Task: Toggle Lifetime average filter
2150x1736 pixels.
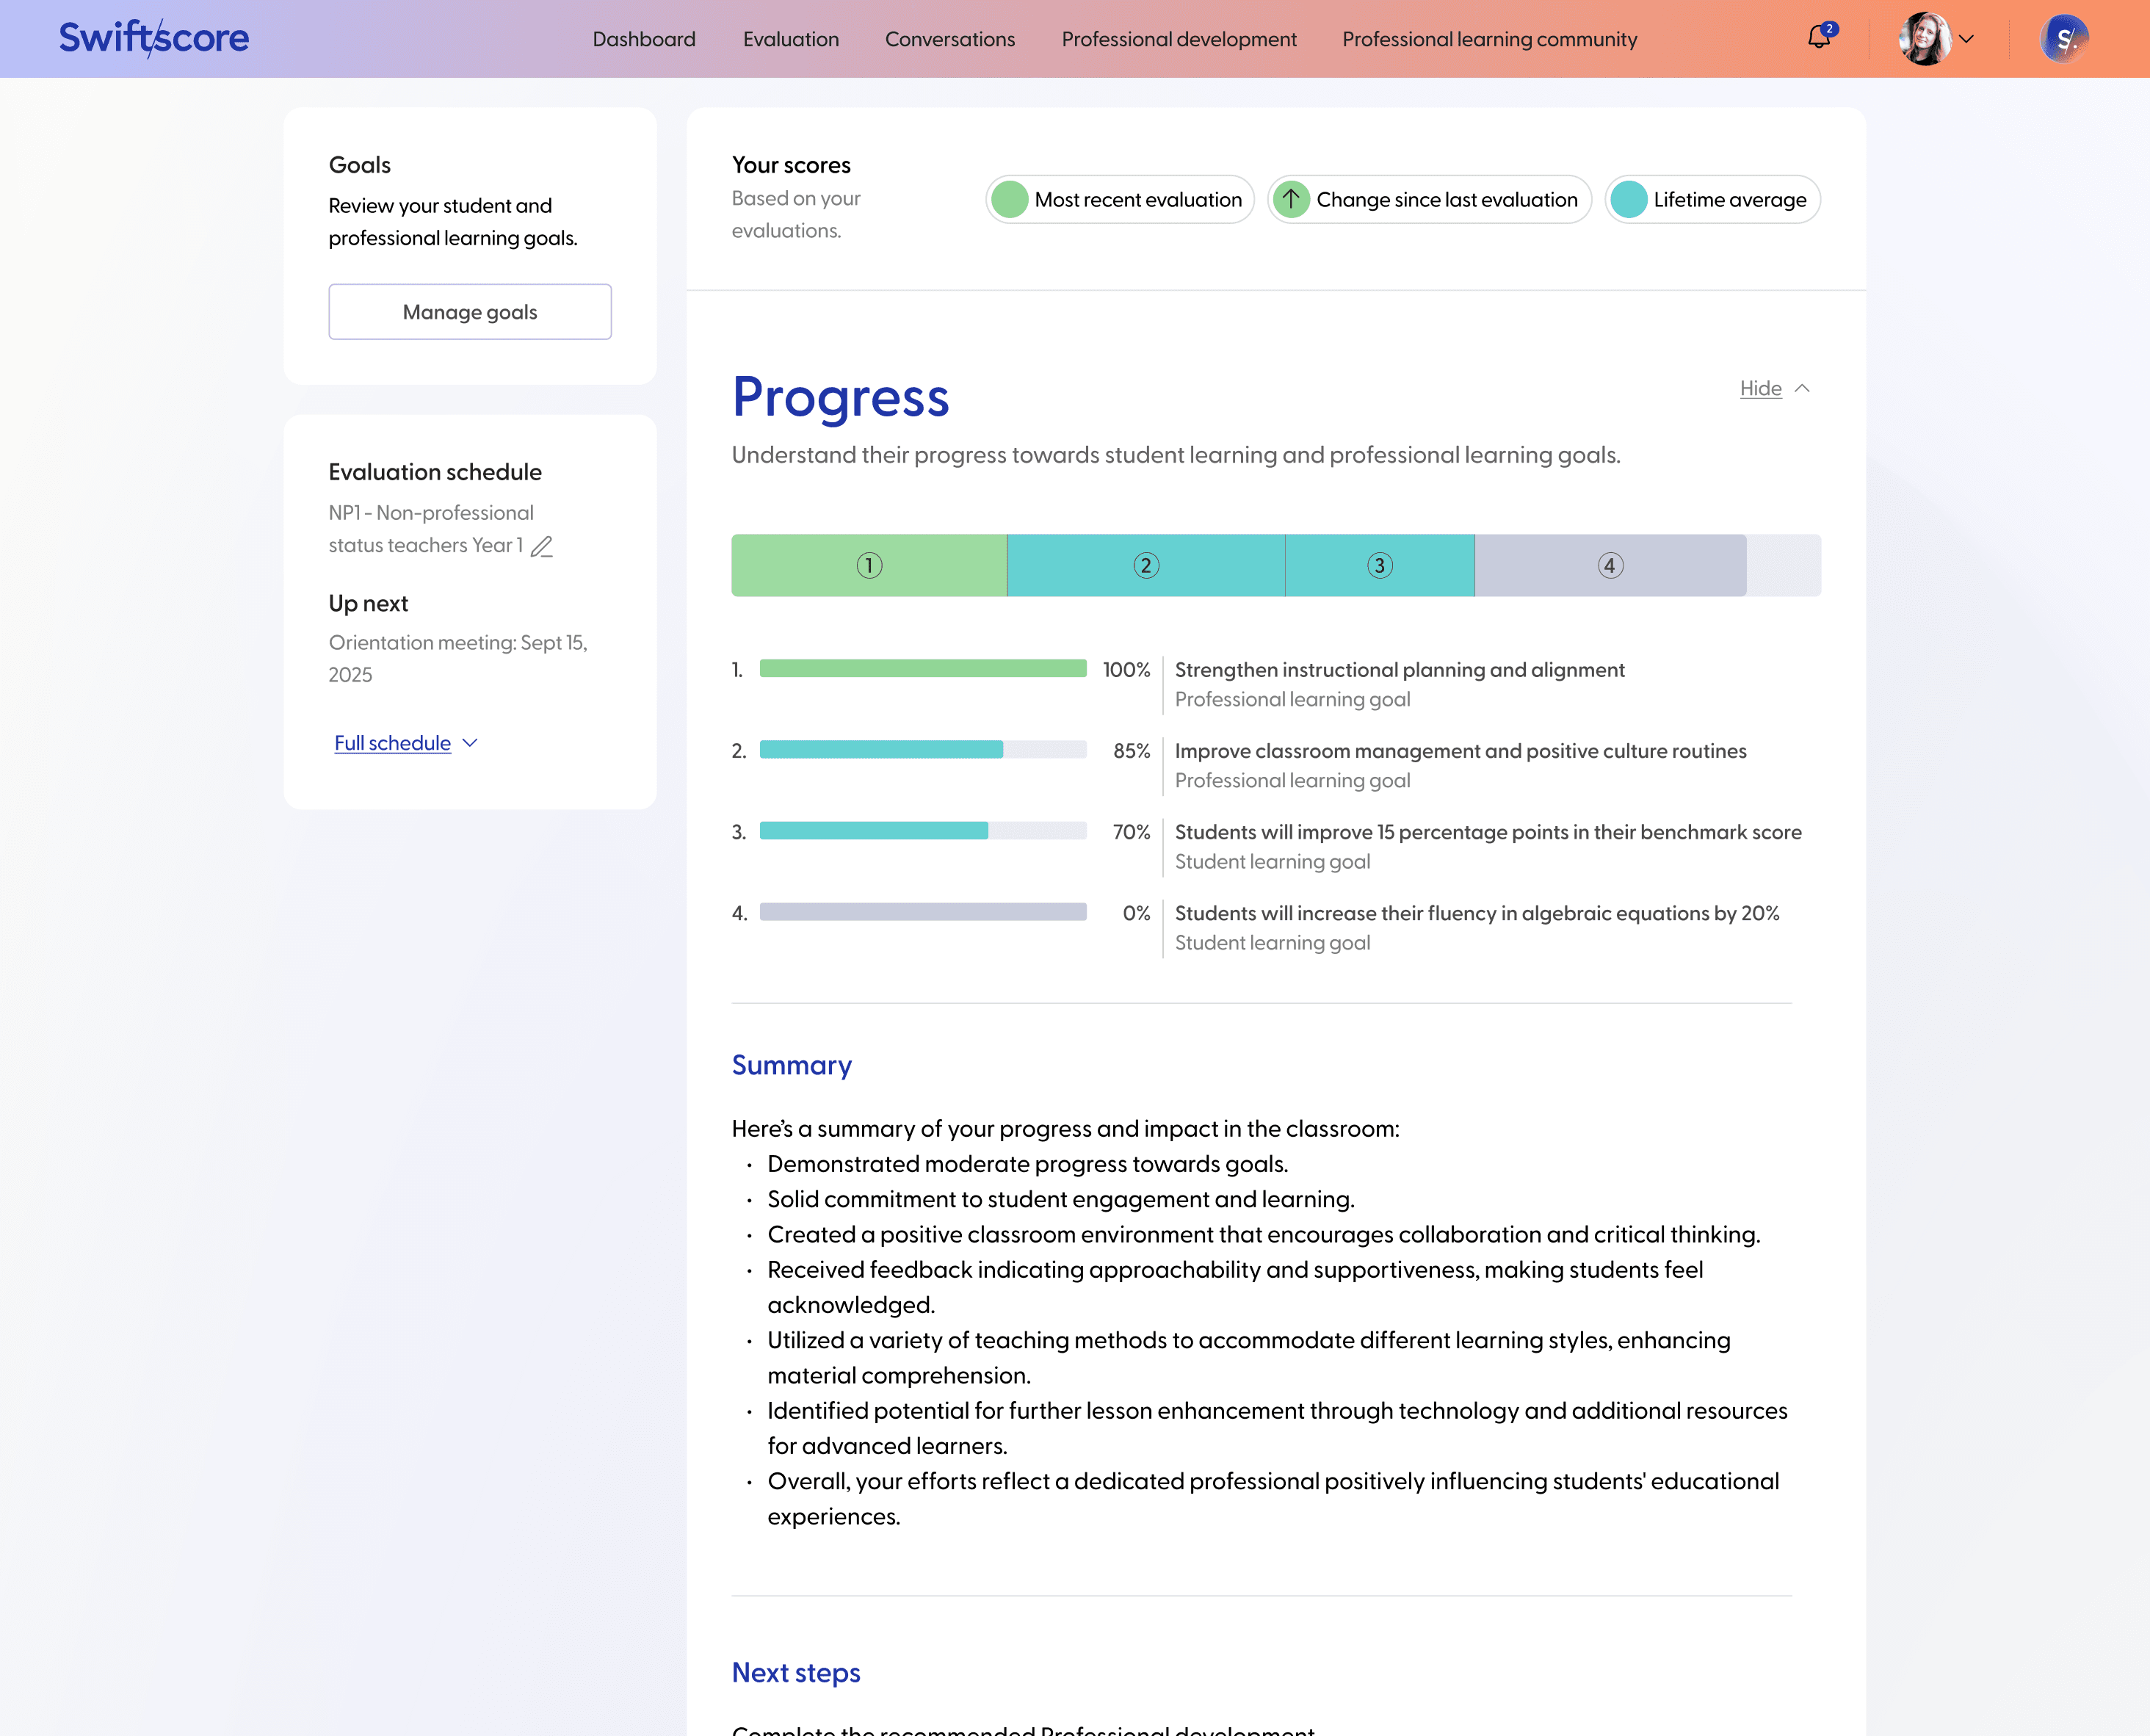Action: point(1712,200)
